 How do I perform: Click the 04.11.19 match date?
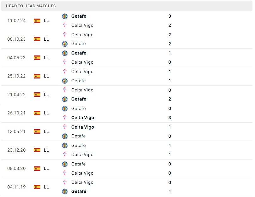16,187
